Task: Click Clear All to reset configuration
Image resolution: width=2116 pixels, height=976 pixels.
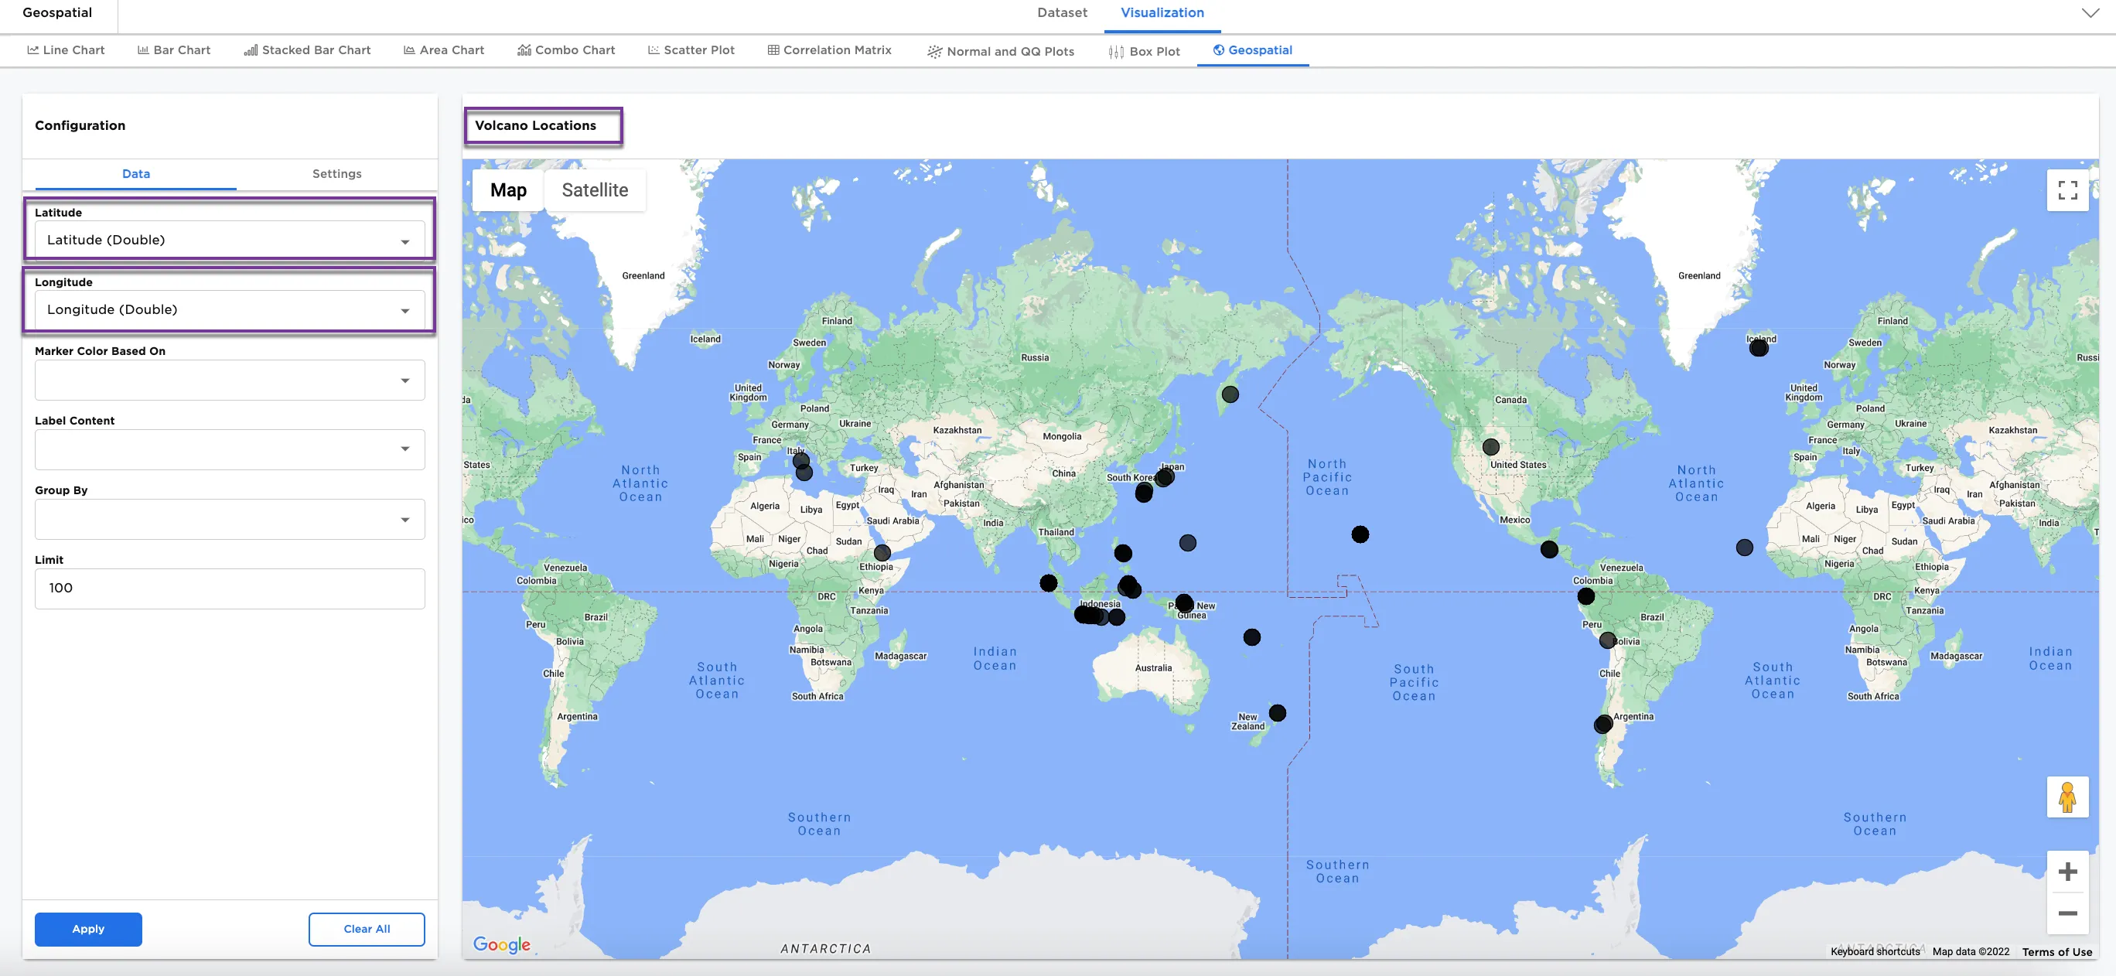Action: (367, 928)
